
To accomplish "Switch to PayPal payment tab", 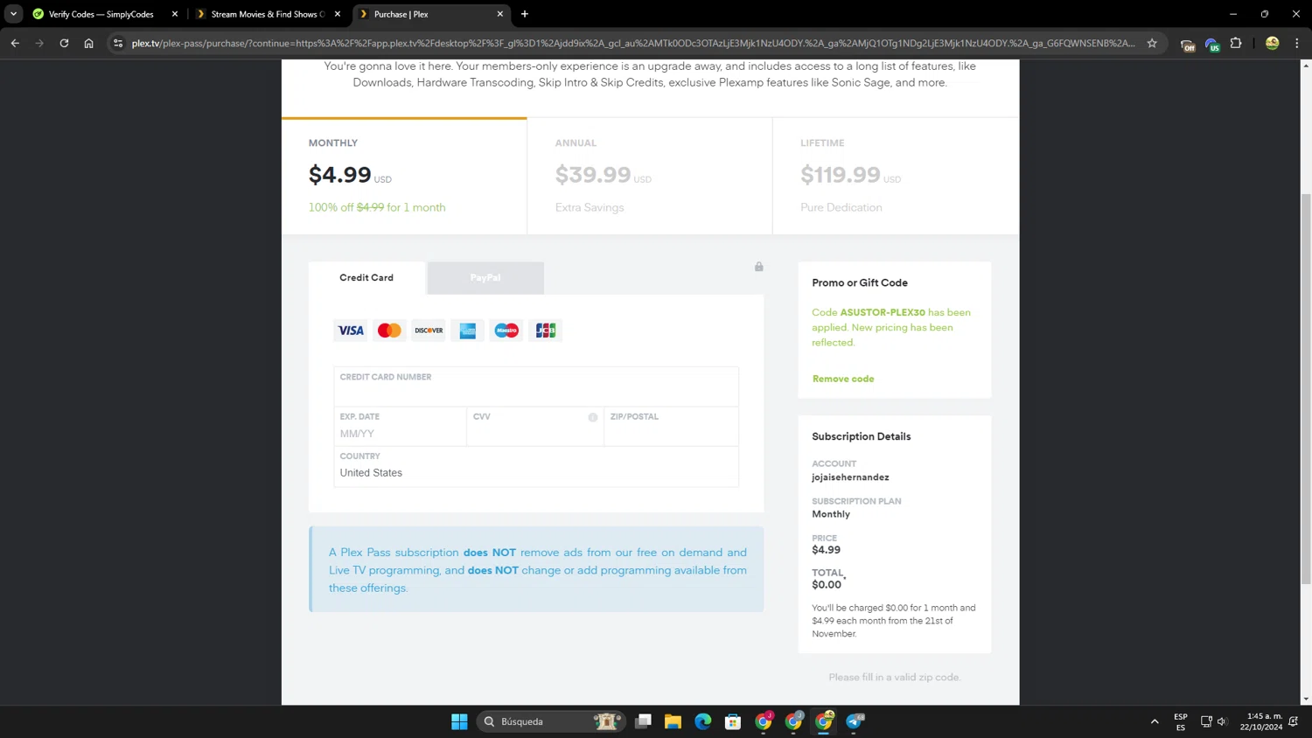I will click(485, 278).
